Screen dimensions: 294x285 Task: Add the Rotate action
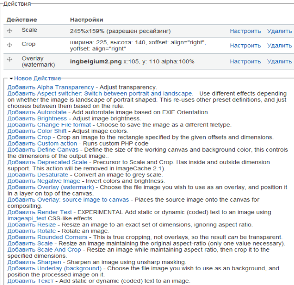click(31, 231)
